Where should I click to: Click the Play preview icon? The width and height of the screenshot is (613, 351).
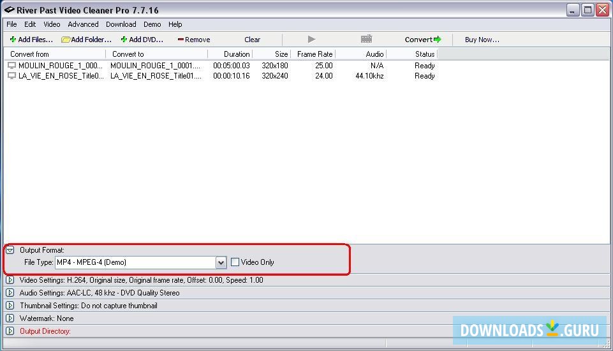311,39
